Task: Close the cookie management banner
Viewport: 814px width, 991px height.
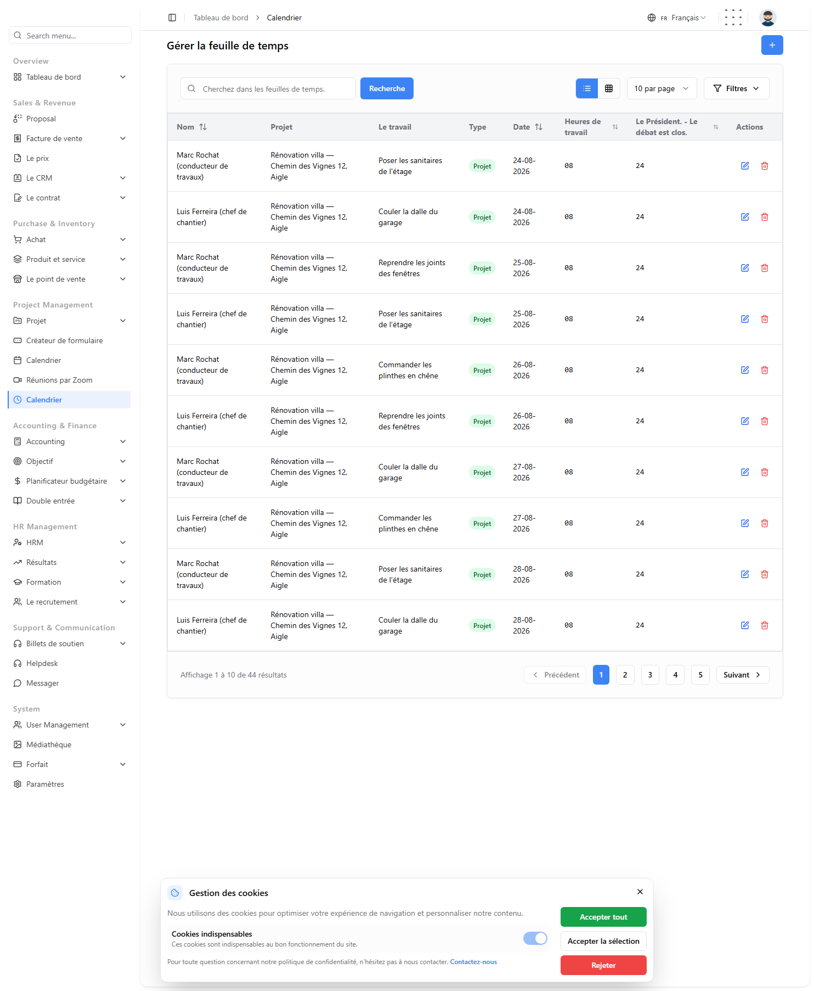Action: [x=640, y=892]
